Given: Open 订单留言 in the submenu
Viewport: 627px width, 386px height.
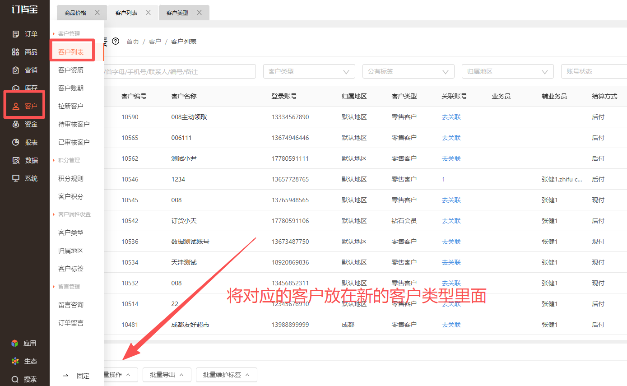Looking at the screenshot, I should [x=71, y=323].
